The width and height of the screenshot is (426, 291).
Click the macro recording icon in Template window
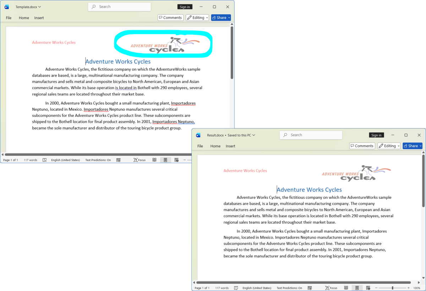(119, 160)
